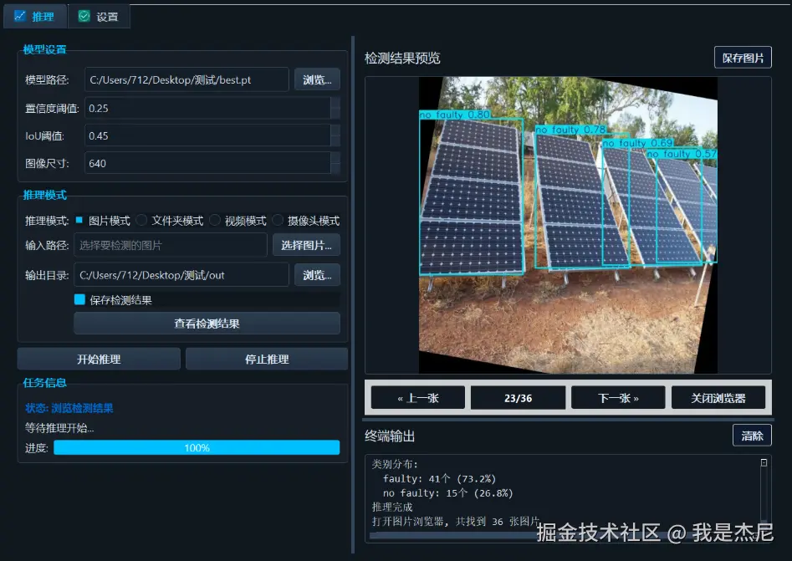This screenshot has width=792, height=561.
Task: Click the 图像尺寸 value box
Action: [x=207, y=163]
